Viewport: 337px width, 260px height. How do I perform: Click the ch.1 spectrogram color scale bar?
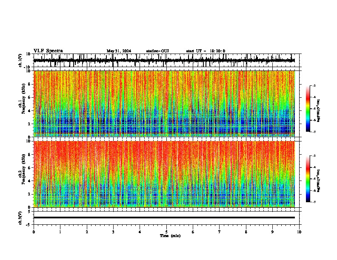tap(308, 109)
